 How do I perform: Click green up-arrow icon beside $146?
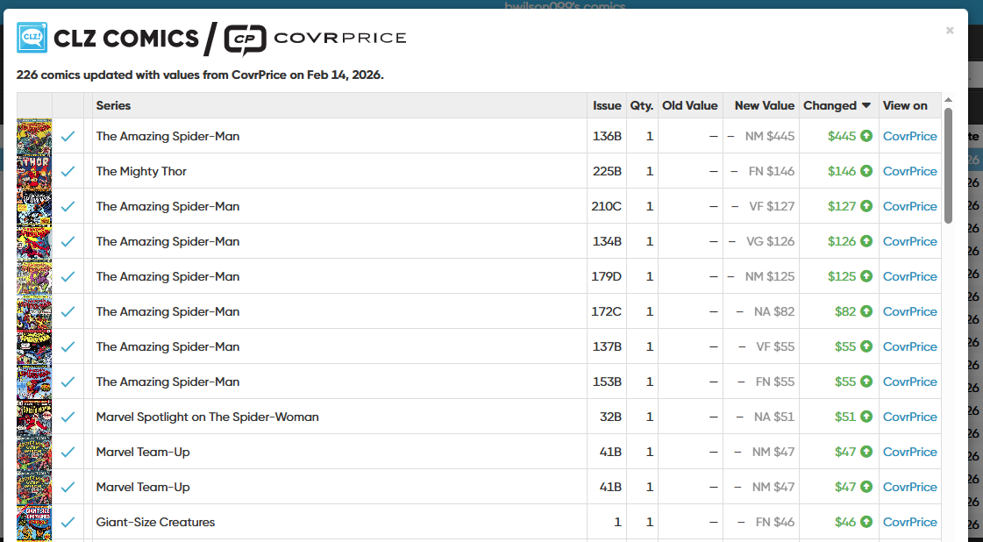866,171
